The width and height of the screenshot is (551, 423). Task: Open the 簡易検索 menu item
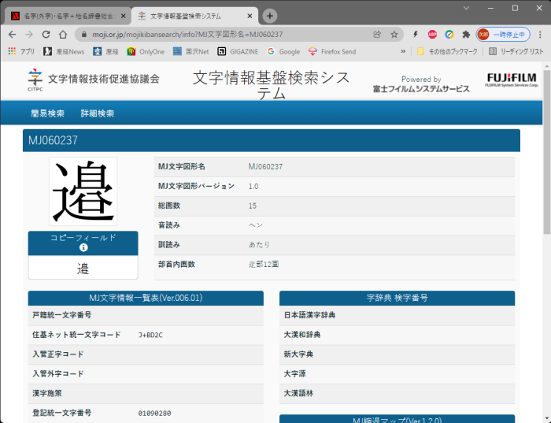(x=47, y=113)
